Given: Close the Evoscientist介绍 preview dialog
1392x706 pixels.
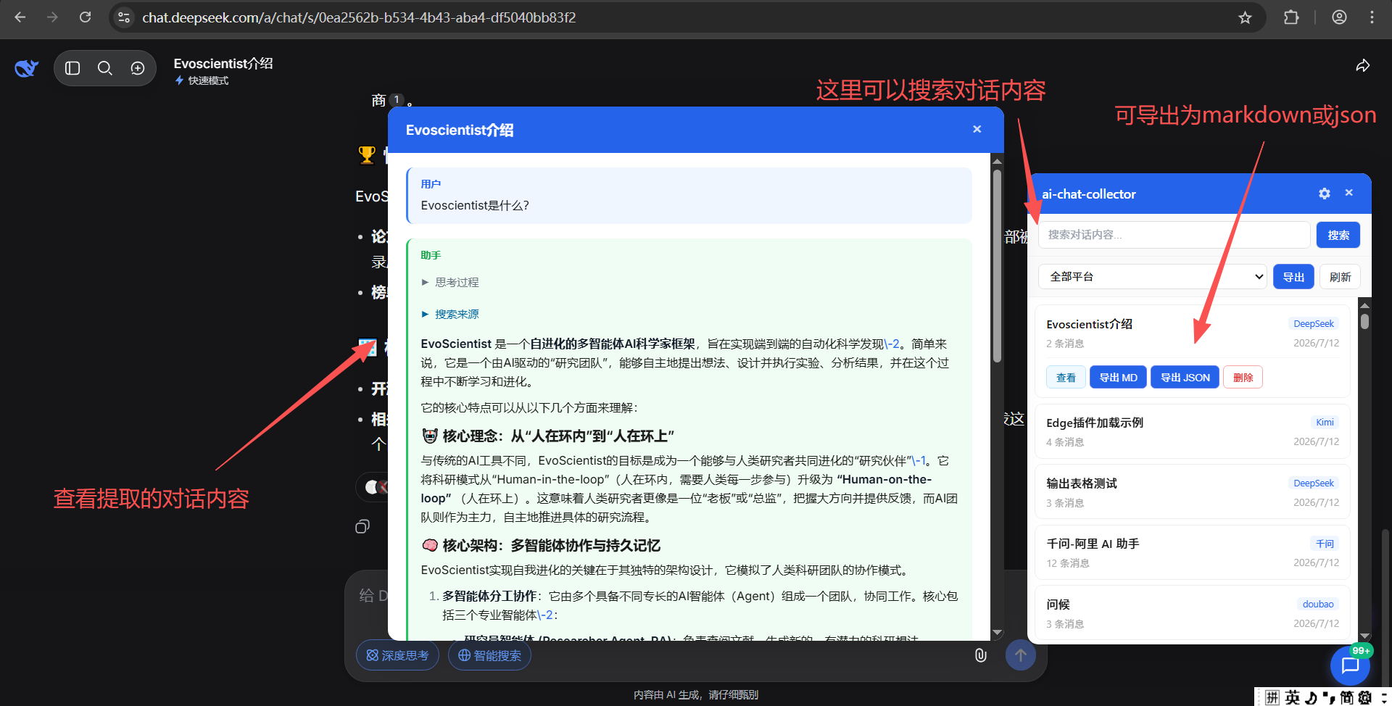Looking at the screenshot, I should point(977,129).
